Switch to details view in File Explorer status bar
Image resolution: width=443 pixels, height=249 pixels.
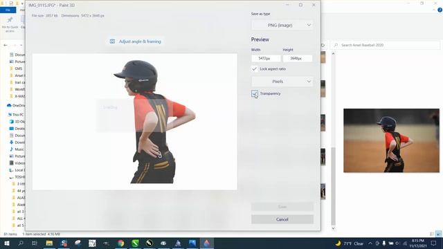click(432, 234)
